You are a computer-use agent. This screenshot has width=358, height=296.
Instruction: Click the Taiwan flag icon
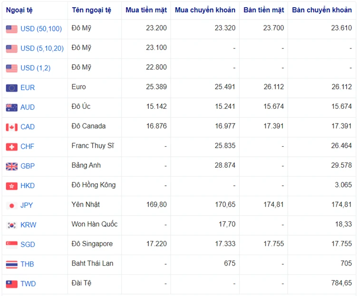coord(12,284)
